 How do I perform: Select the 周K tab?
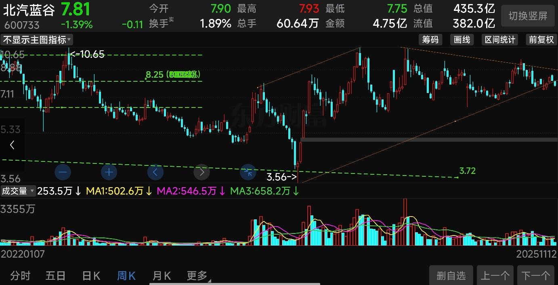point(126,276)
